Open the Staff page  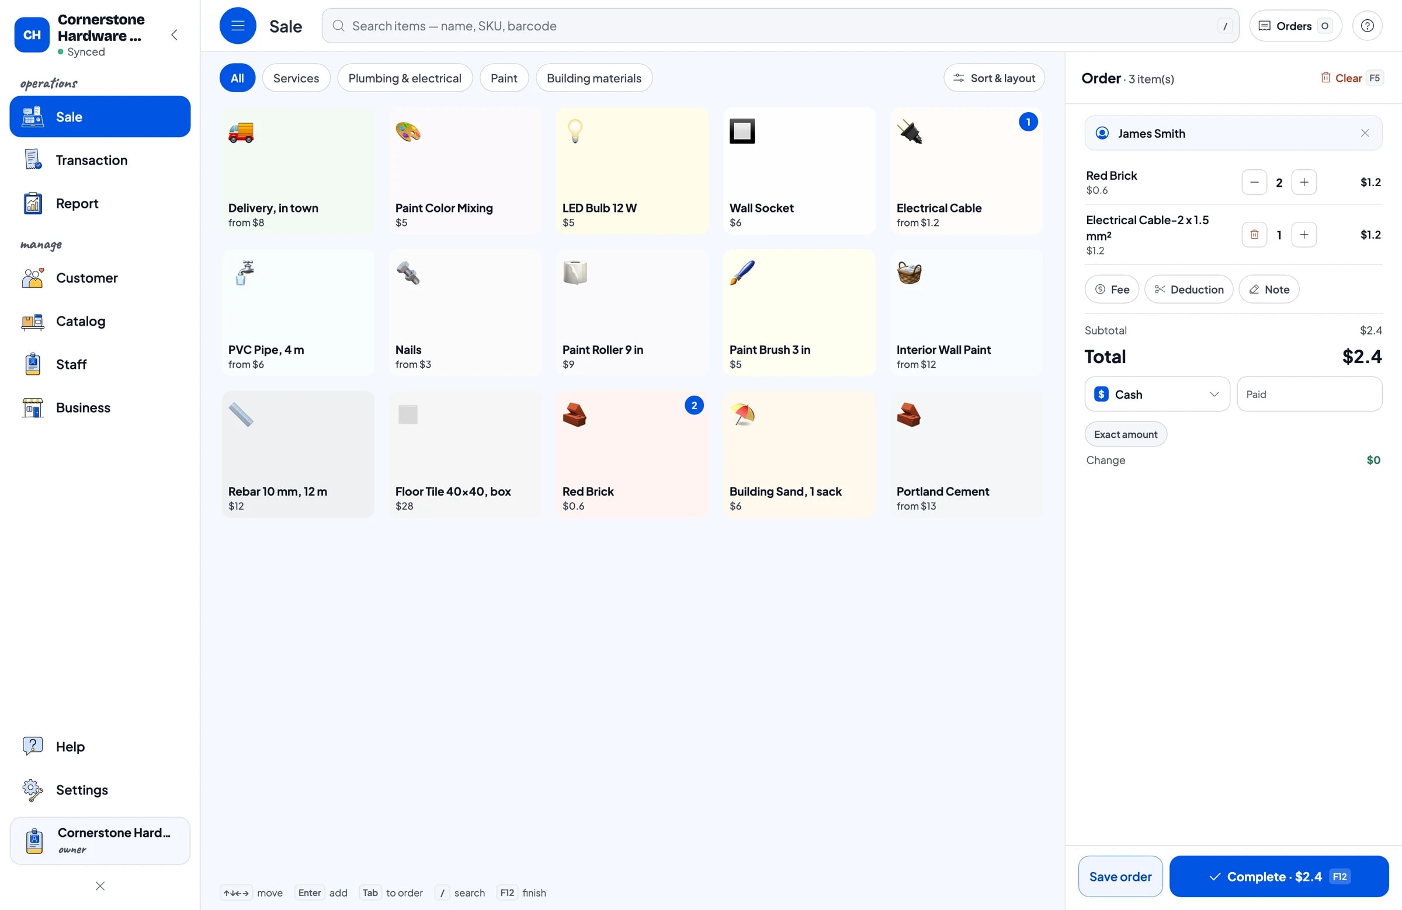100,364
